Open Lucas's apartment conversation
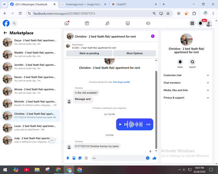218x174 pixels. pos(31,128)
